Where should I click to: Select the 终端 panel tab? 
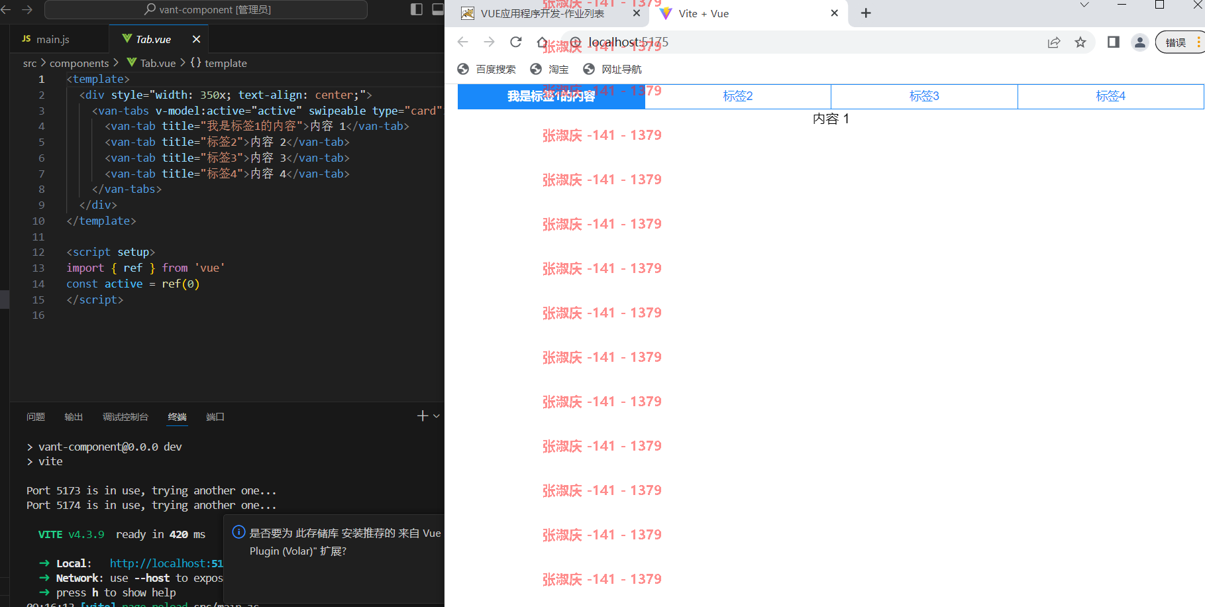click(177, 417)
